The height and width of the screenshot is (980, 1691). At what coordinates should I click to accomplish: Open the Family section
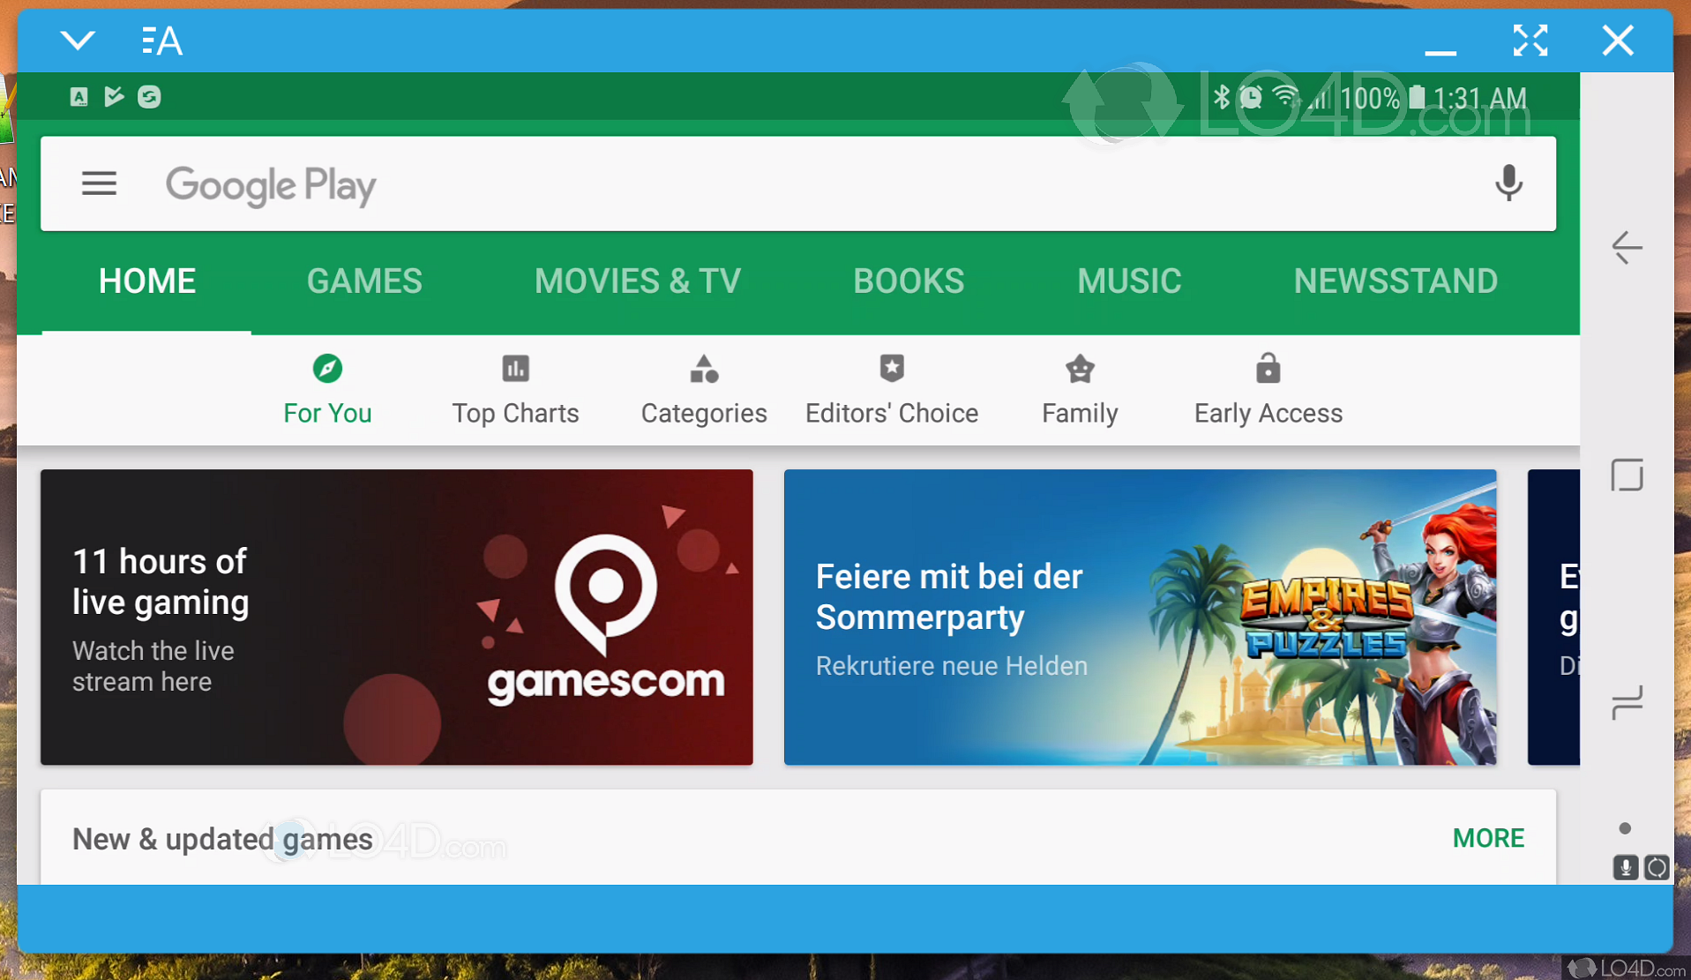(1080, 389)
